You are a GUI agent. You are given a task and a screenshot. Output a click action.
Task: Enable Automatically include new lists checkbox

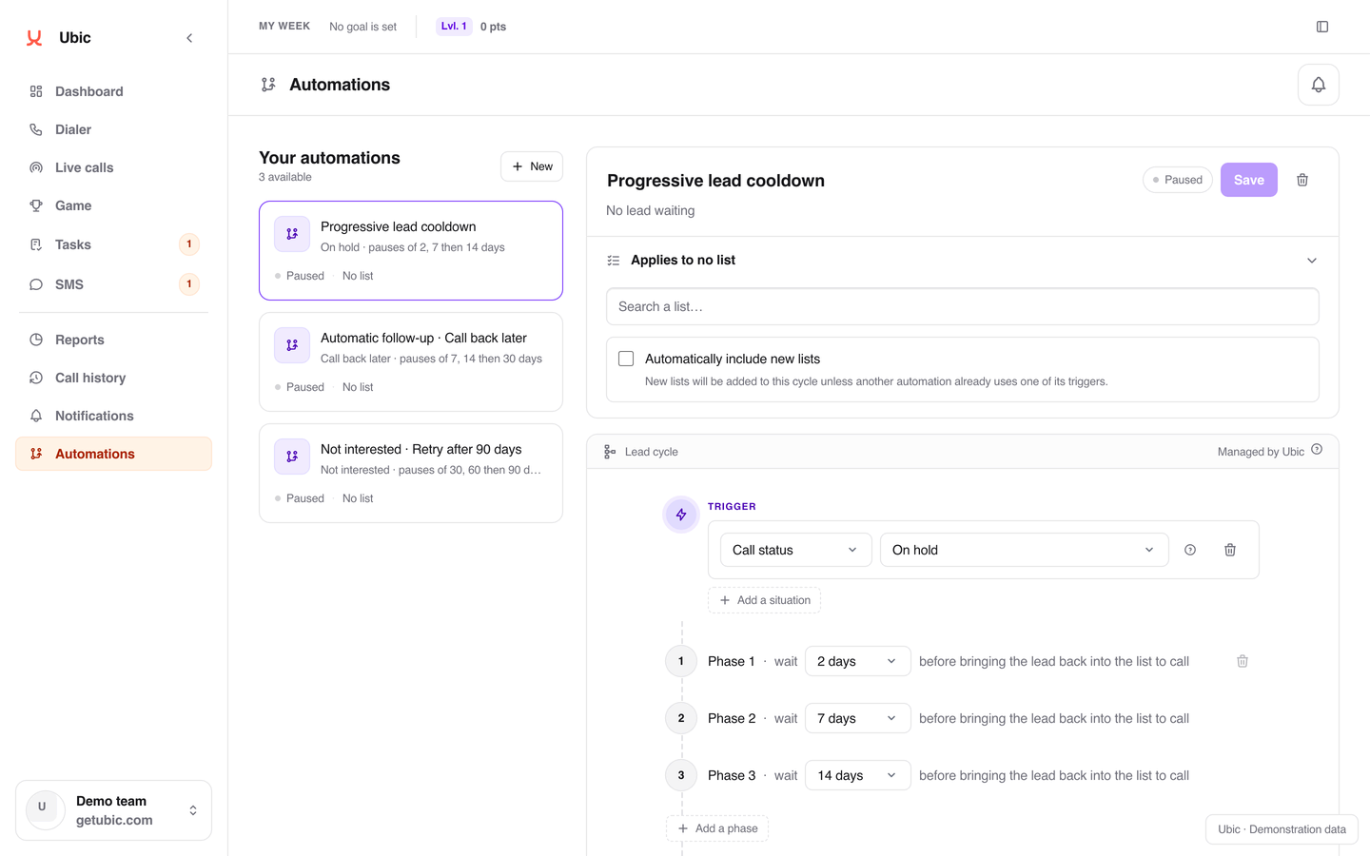(x=626, y=359)
